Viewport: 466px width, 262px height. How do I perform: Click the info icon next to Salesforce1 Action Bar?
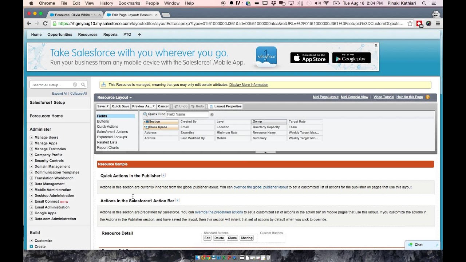point(177,200)
